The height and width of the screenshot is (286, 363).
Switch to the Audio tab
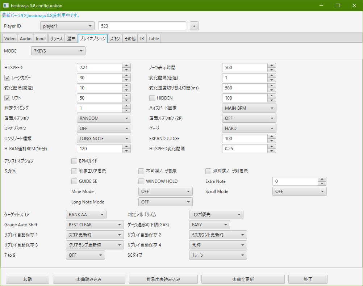[x=25, y=39]
